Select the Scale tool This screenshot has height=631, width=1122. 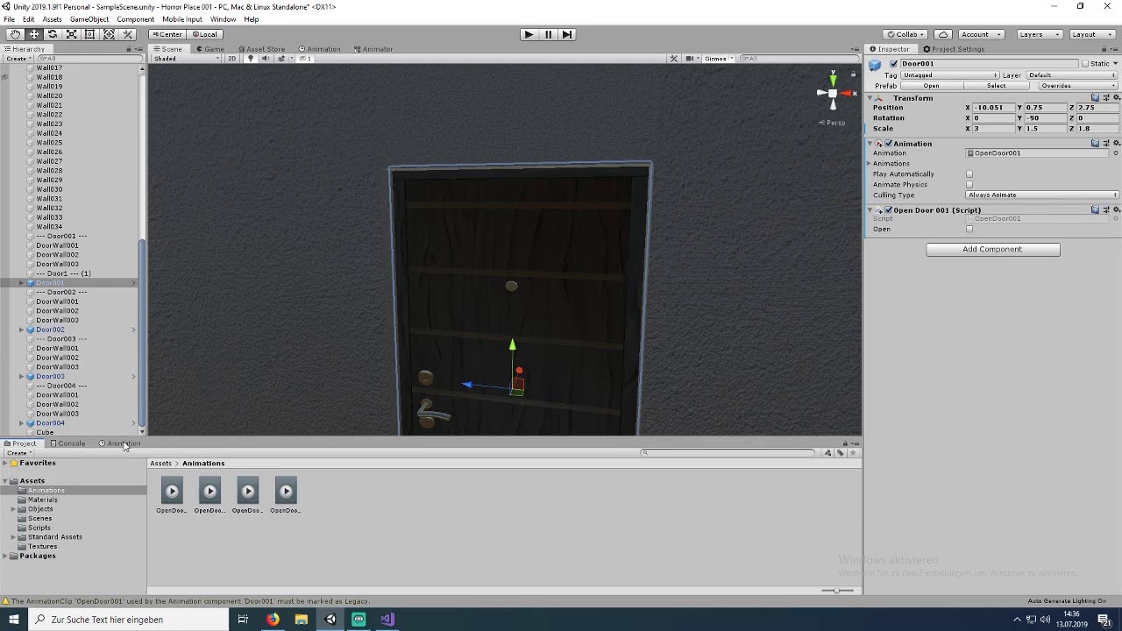[x=71, y=34]
